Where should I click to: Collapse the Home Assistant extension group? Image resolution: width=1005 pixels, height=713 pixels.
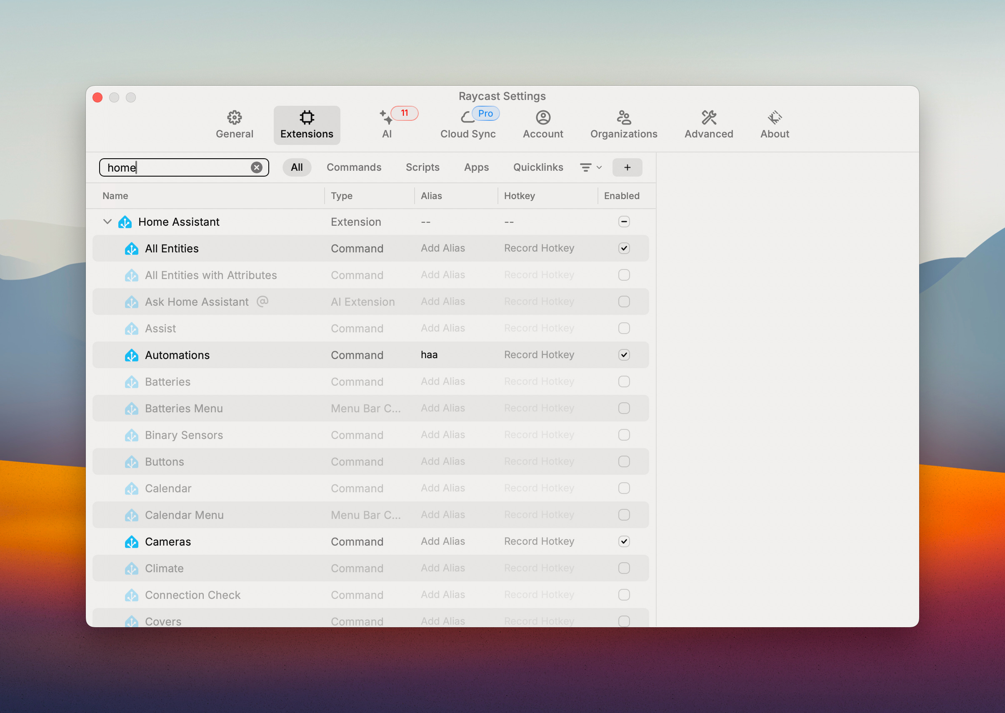(107, 222)
